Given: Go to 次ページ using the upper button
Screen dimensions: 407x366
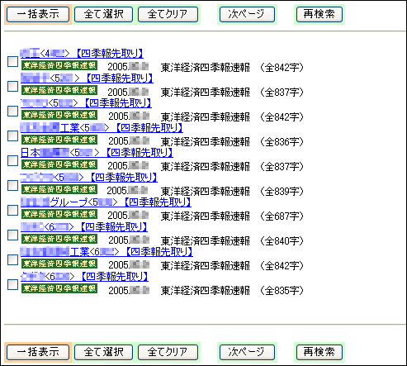Looking at the screenshot, I should [x=247, y=14].
